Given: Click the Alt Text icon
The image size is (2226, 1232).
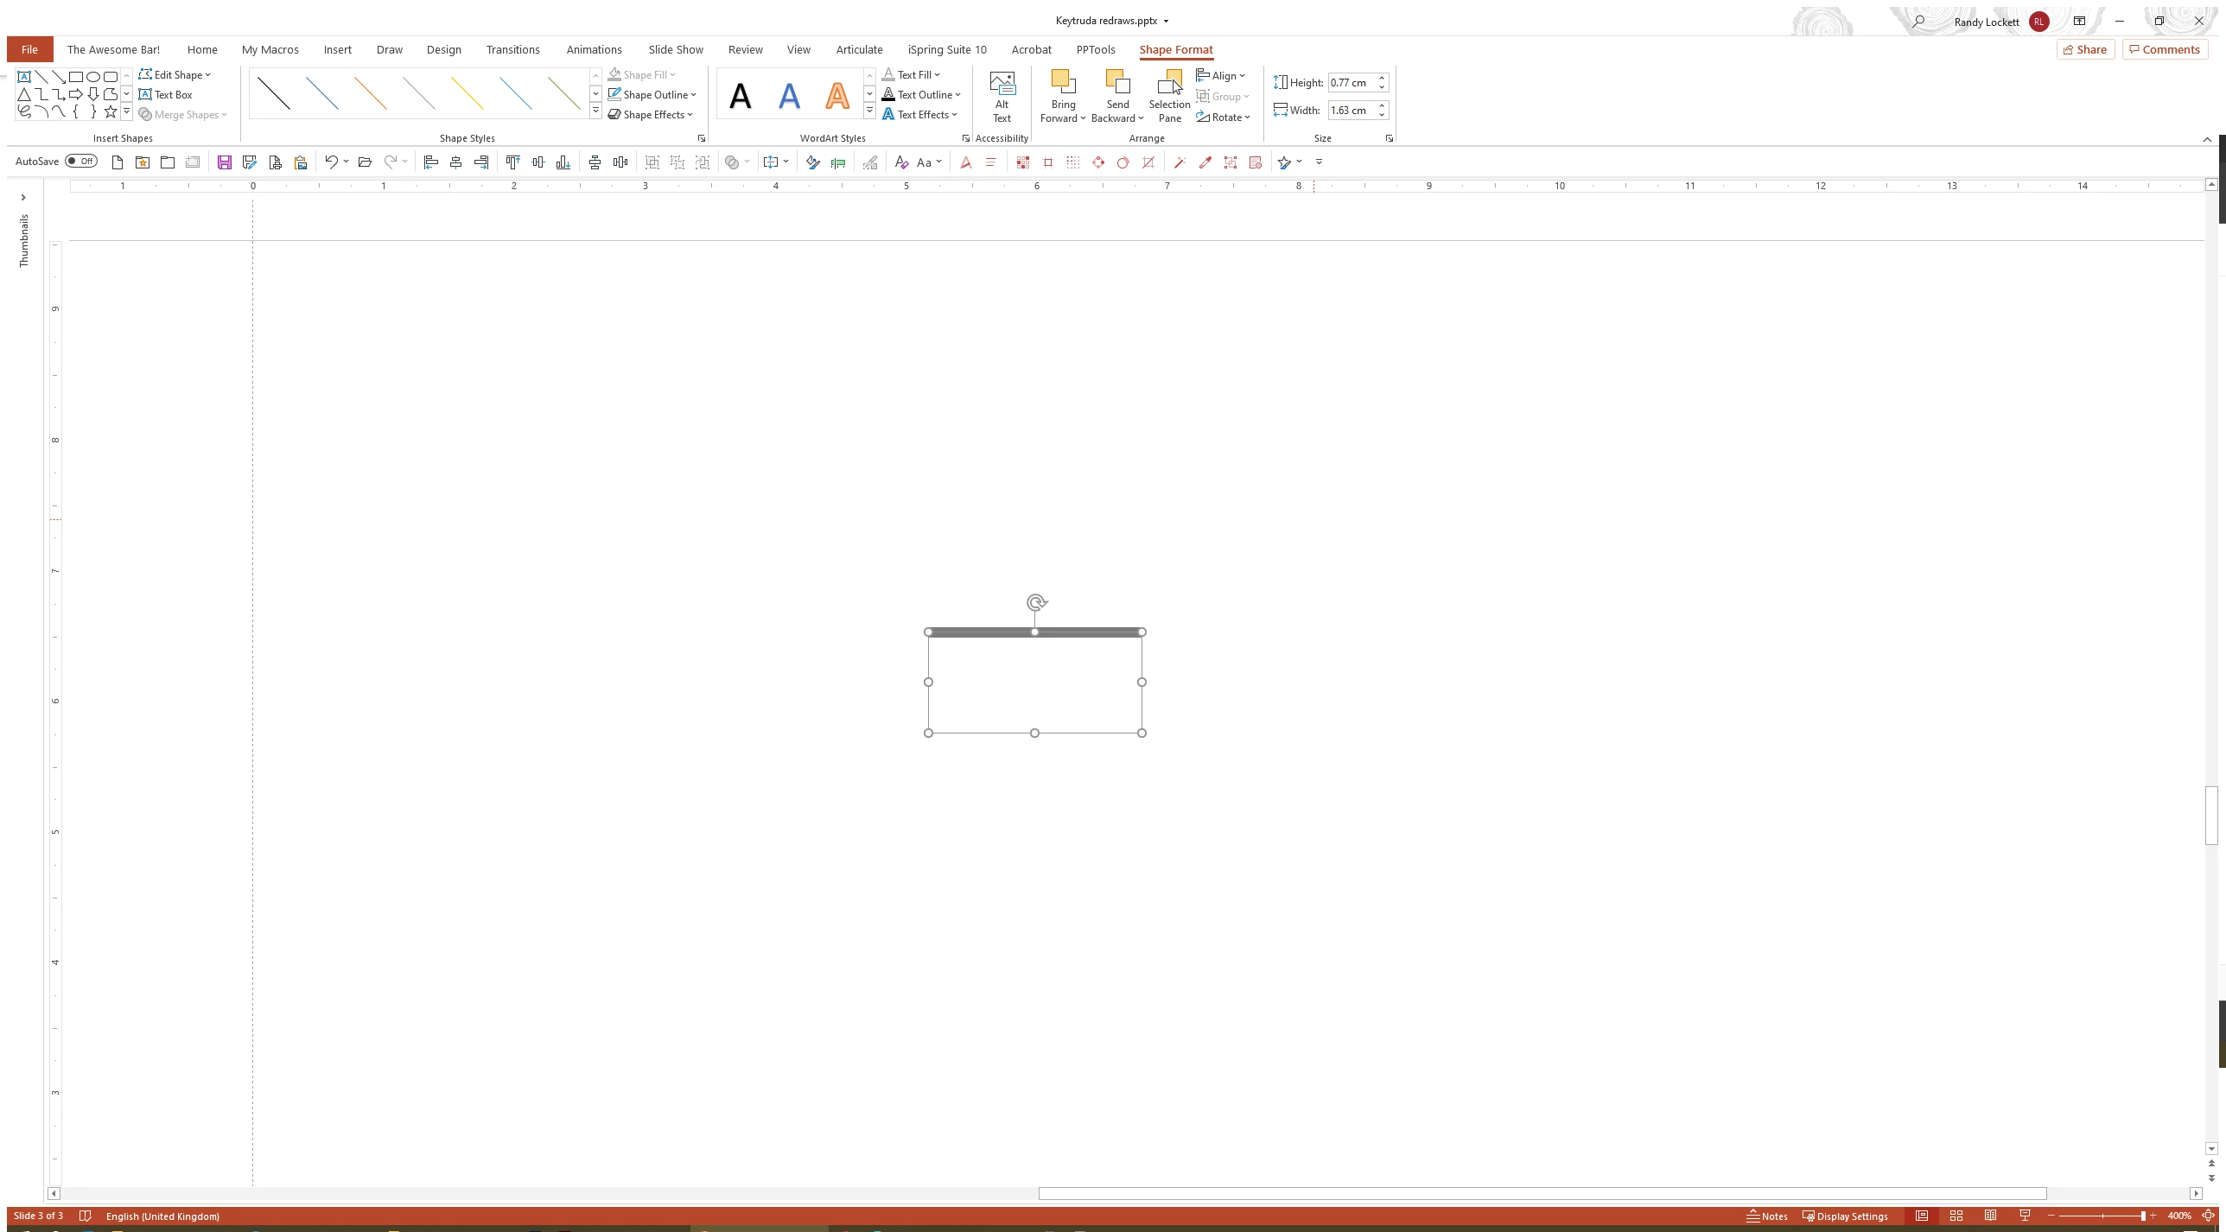Looking at the screenshot, I should (x=1002, y=97).
